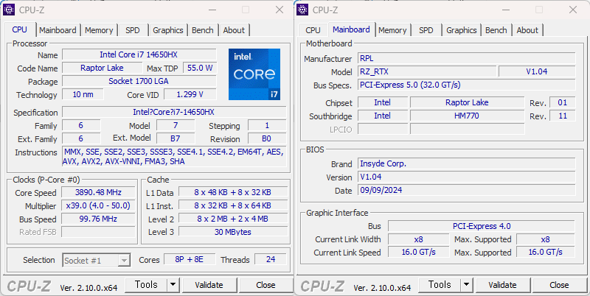The height and width of the screenshot is (296, 590).
Task: Click Threads value 24
Action: tap(270, 259)
